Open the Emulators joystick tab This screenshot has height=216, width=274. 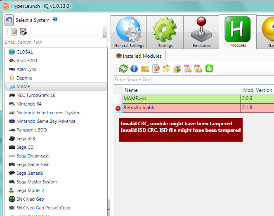(201, 32)
